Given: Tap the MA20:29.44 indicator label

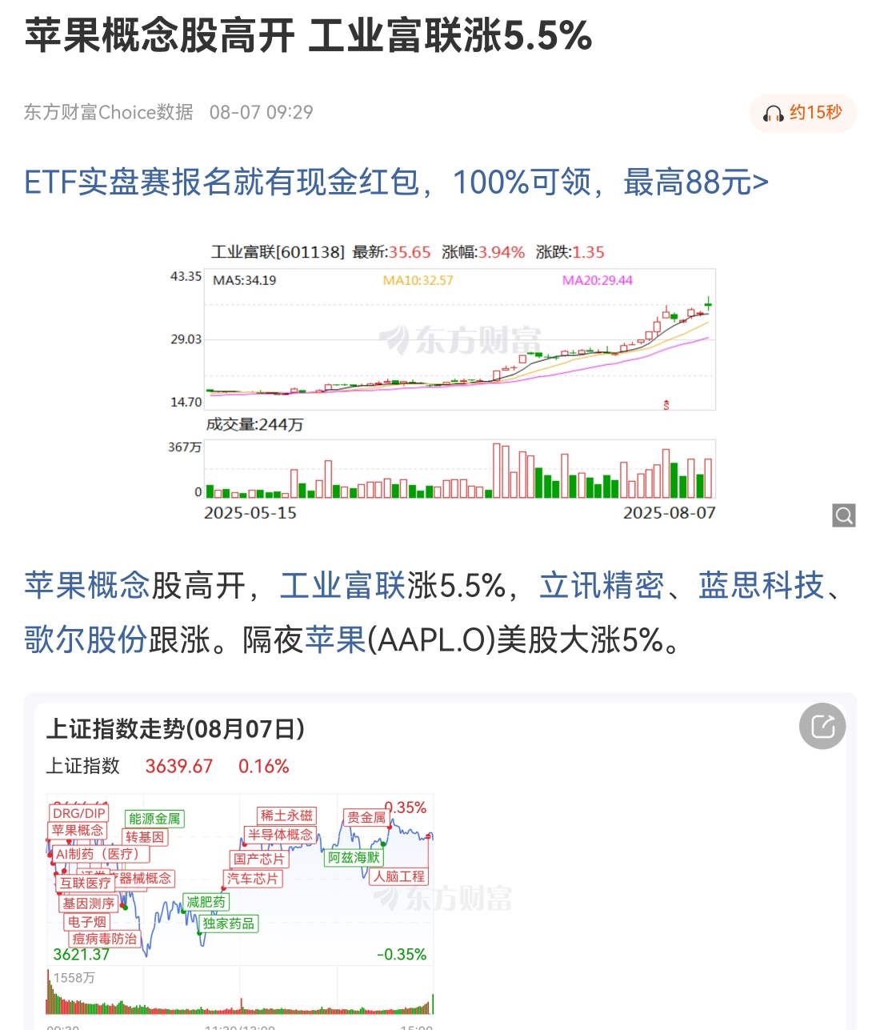Looking at the screenshot, I should (598, 280).
